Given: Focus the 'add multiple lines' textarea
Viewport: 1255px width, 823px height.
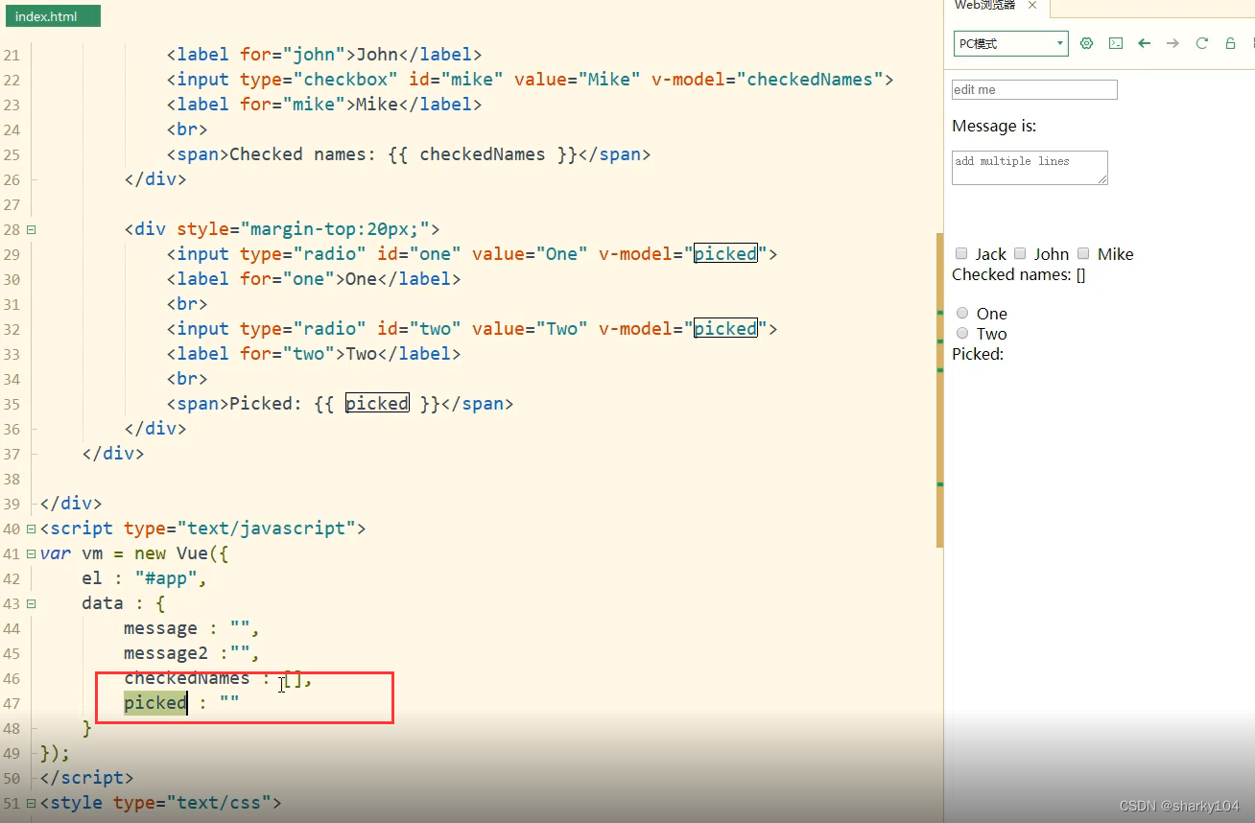Looking at the screenshot, I should coord(1030,168).
